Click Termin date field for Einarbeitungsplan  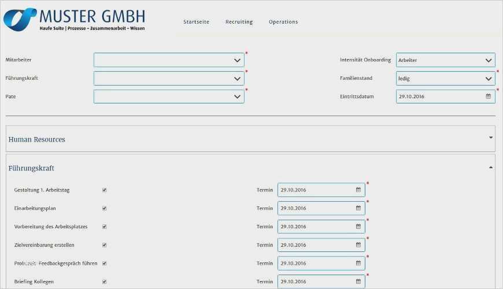point(321,208)
